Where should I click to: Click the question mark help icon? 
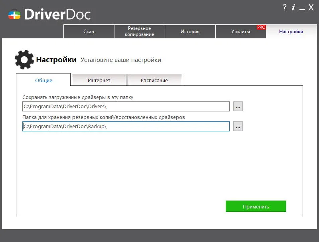[x=285, y=8]
